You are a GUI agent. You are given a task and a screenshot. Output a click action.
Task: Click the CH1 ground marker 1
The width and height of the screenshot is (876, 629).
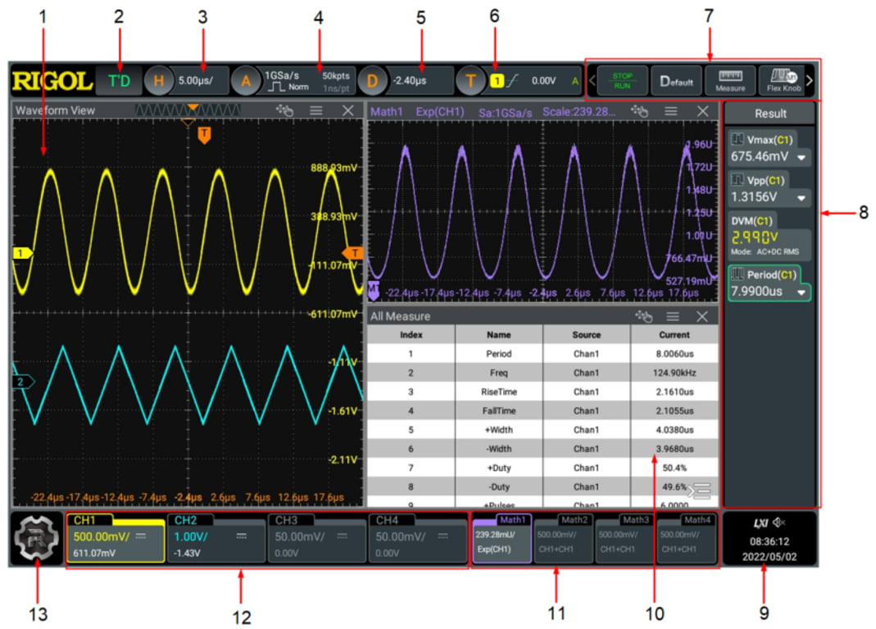coord(22,253)
